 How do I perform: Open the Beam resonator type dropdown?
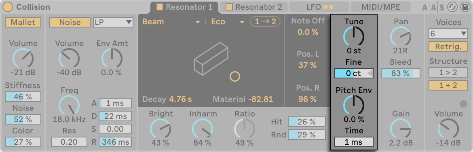coord(171,22)
